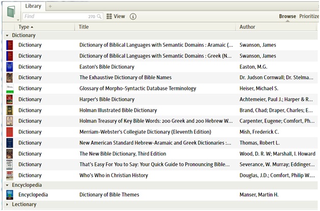
Task: Click Dictionary of Bible Themes cover icon
Action: click(9, 195)
